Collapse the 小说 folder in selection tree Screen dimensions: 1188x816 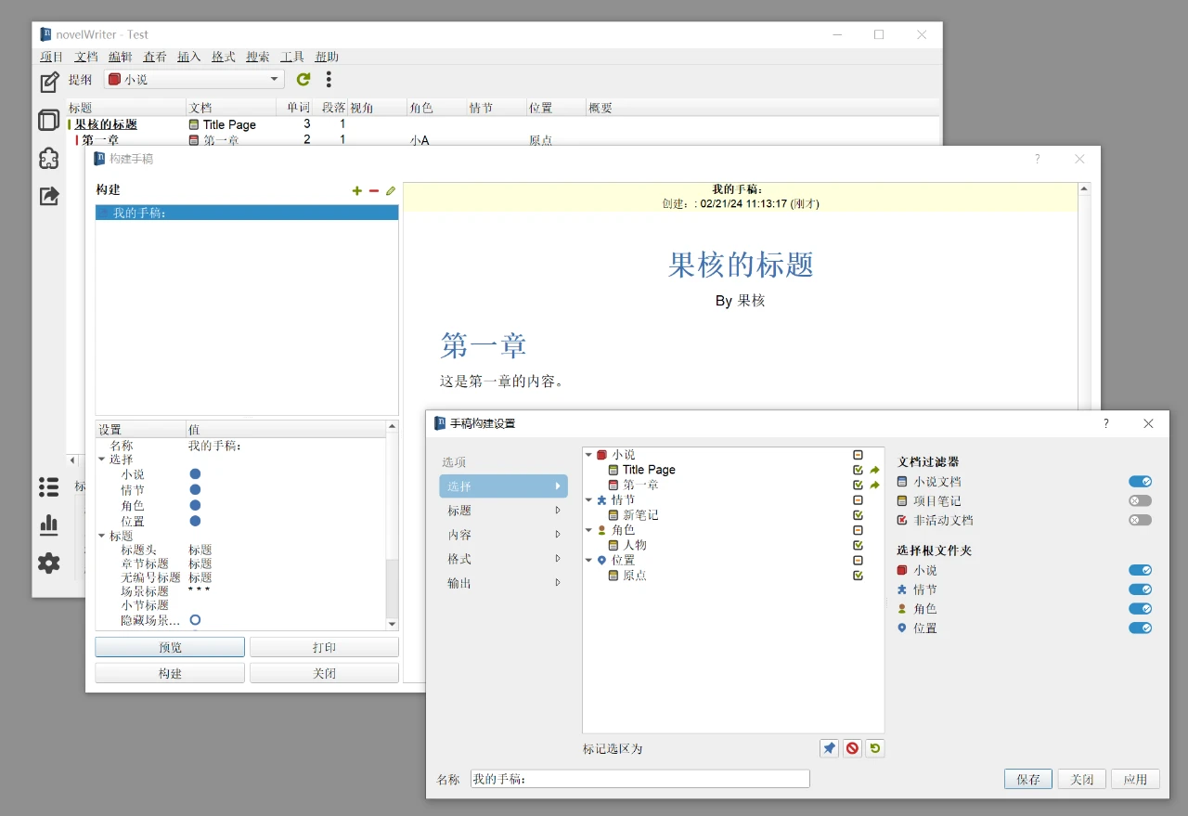coord(588,455)
